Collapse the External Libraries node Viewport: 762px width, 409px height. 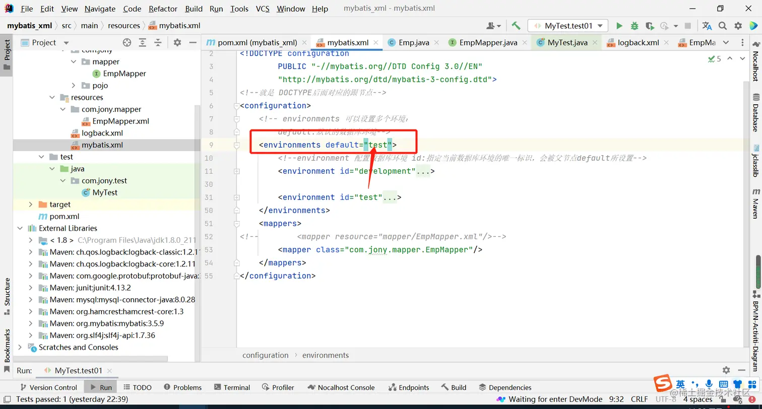(20, 228)
